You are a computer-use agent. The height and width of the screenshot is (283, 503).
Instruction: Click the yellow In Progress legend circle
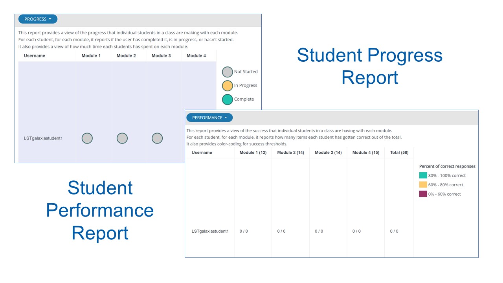pos(228,86)
